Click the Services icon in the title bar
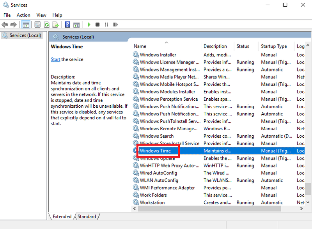 point(6,5)
